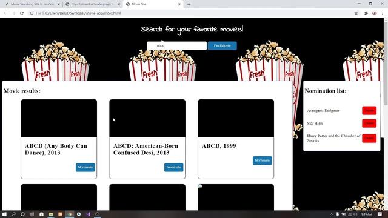Click poster of ABCD, 1999
Screen dimensions: 388x218
(236, 119)
